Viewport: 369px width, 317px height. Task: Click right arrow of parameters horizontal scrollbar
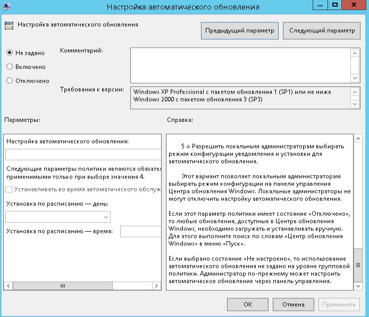coord(156,286)
